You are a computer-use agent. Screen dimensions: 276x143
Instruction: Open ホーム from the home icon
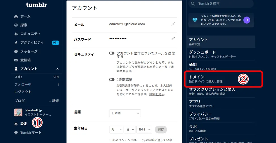click(x=16, y=16)
